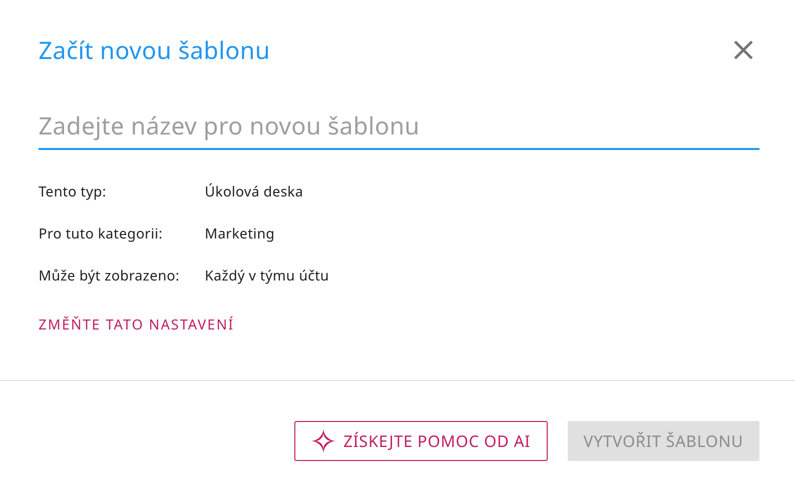Image resolution: width=795 pixels, height=496 pixels.
Task: Click the blue underline of name field
Action: [399, 149]
